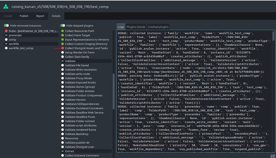Click red status dot of Nuke instance

pos(6,31)
